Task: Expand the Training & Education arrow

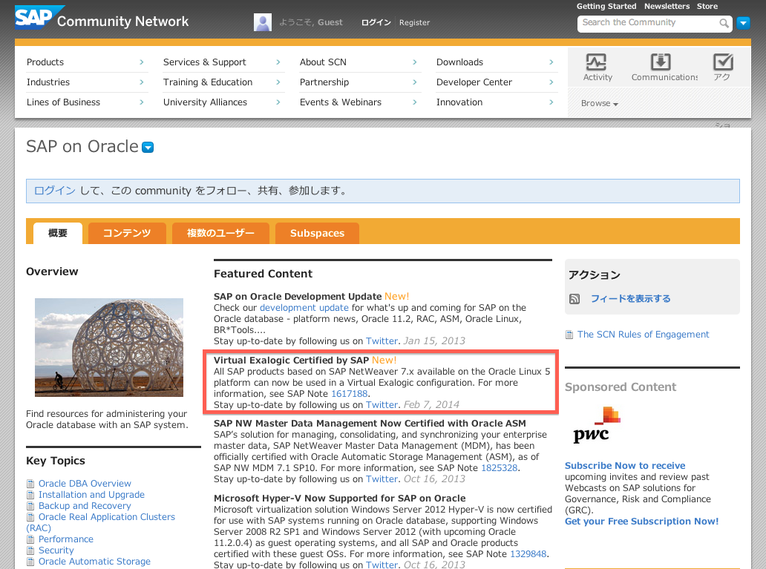Action: pos(278,82)
